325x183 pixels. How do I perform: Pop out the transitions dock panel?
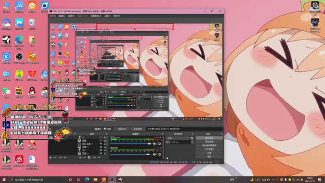(192, 134)
